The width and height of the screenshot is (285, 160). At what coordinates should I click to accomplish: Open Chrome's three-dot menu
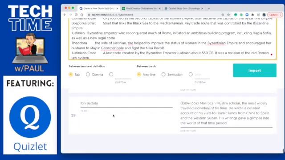coord(281,15)
